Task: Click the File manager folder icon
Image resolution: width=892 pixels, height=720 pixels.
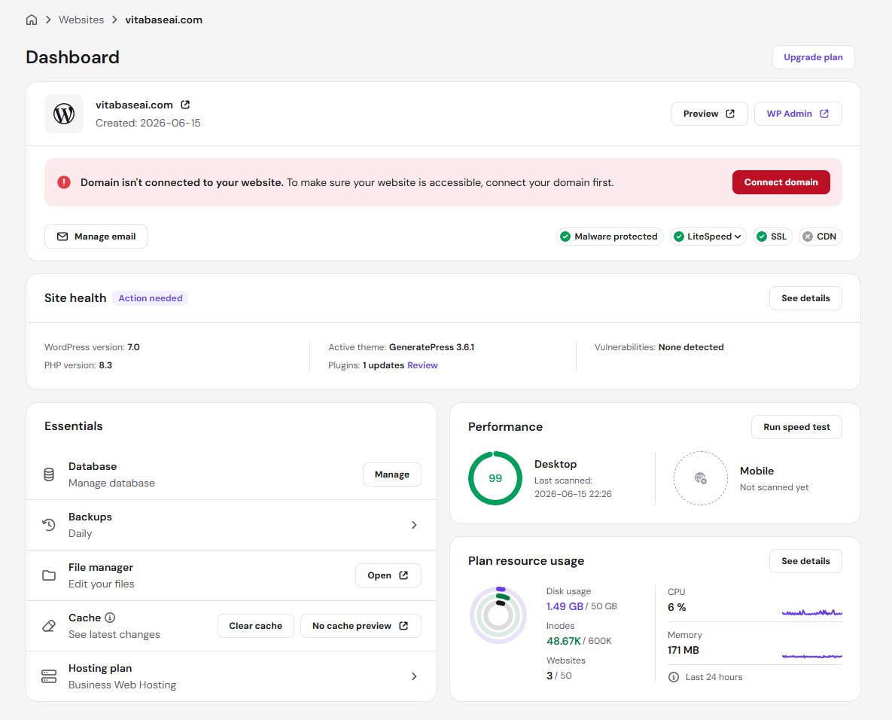Action: point(49,575)
